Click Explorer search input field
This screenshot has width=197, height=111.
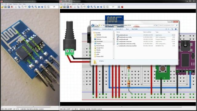click(168, 25)
